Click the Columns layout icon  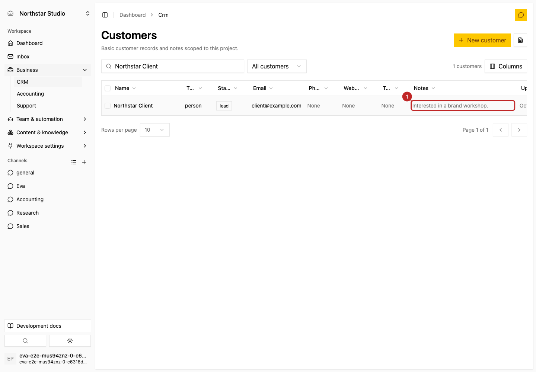tap(492, 66)
